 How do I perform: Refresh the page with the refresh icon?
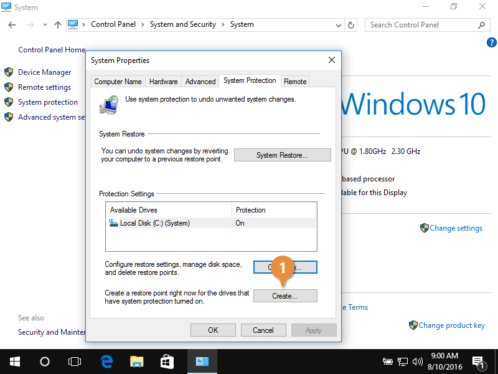tap(350, 24)
